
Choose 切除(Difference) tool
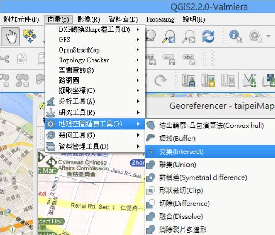210,204
